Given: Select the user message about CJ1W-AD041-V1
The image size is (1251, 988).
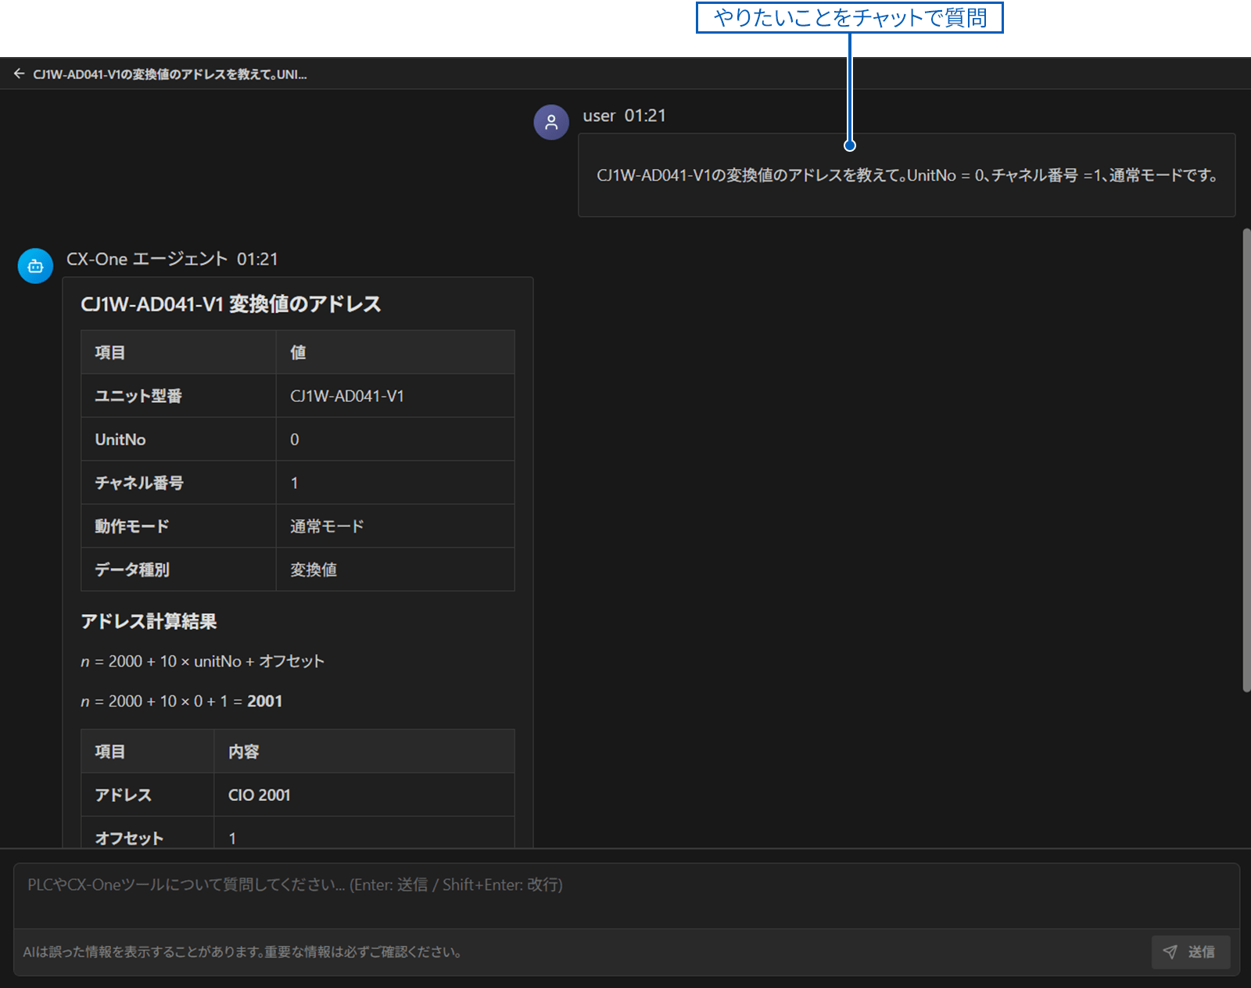Looking at the screenshot, I should coord(907,175).
